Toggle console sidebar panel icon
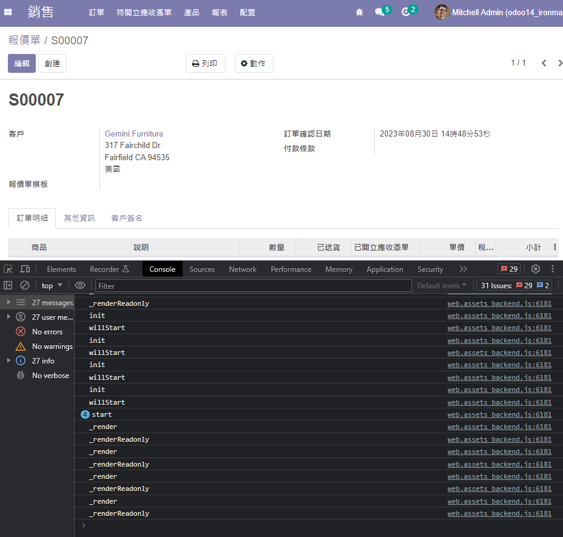The width and height of the screenshot is (563, 537). click(8, 286)
